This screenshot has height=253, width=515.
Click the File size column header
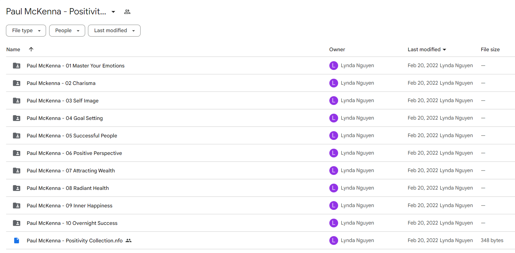(490, 49)
